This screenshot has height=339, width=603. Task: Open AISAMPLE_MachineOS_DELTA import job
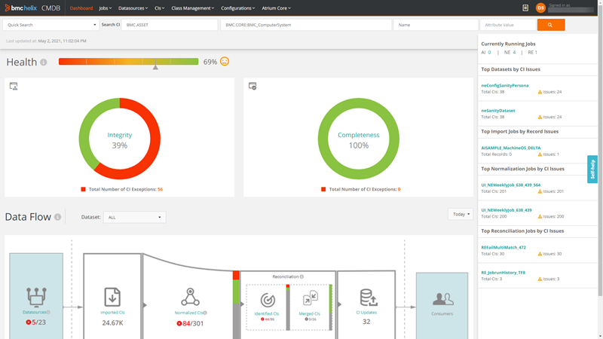(511, 148)
